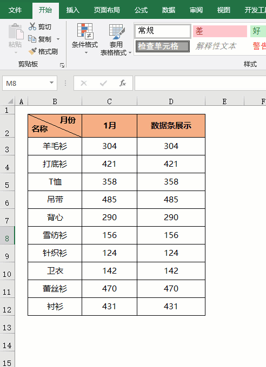The image size is (266, 367).
Task: Select row 8 header
Action: point(7,235)
